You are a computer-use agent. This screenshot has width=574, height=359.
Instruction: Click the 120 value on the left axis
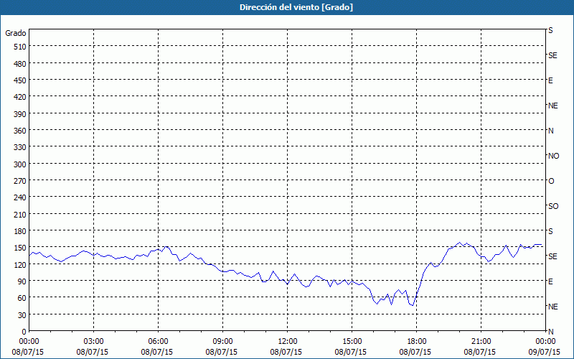(20, 265)
